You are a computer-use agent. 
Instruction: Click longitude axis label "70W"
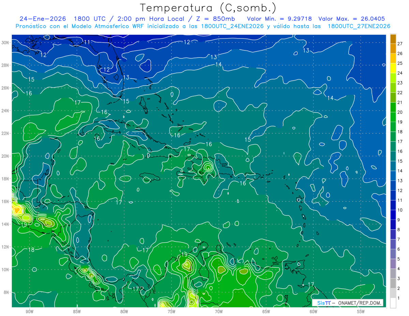coord(219,312)
